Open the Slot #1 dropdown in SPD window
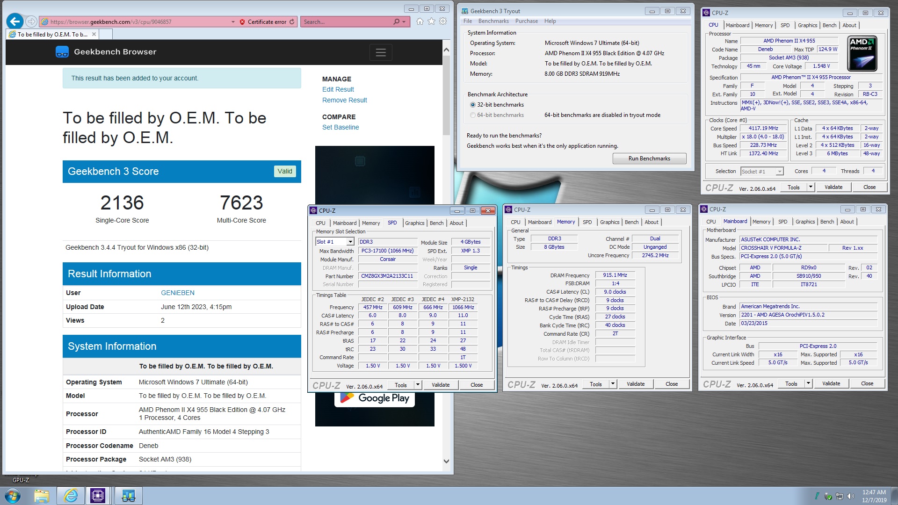 click(350, 242)
